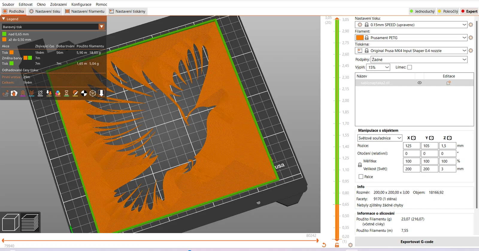Toggle seams broken-link icon in legend
Viewport: 479px width, 251px height.
point(40,94)
